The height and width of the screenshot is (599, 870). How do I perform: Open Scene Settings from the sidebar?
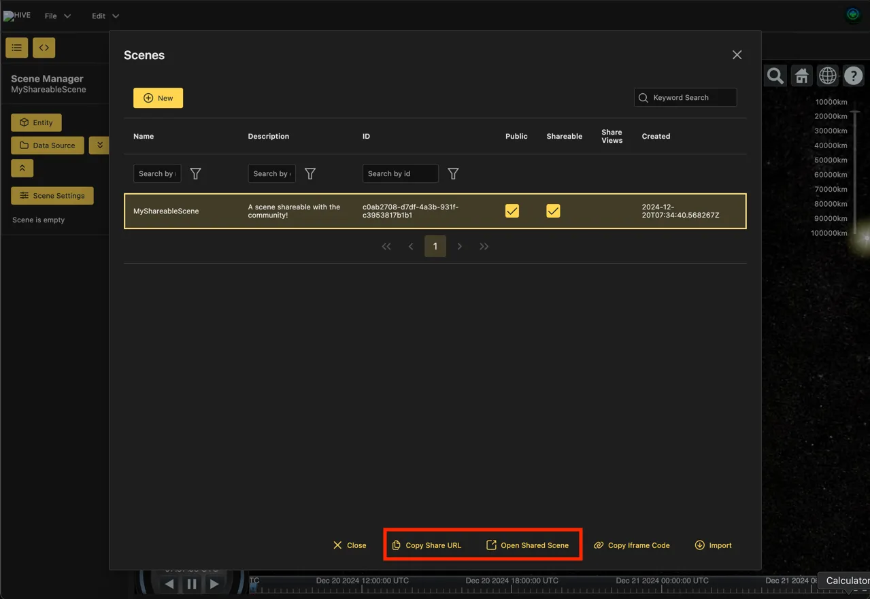(52, 195)
